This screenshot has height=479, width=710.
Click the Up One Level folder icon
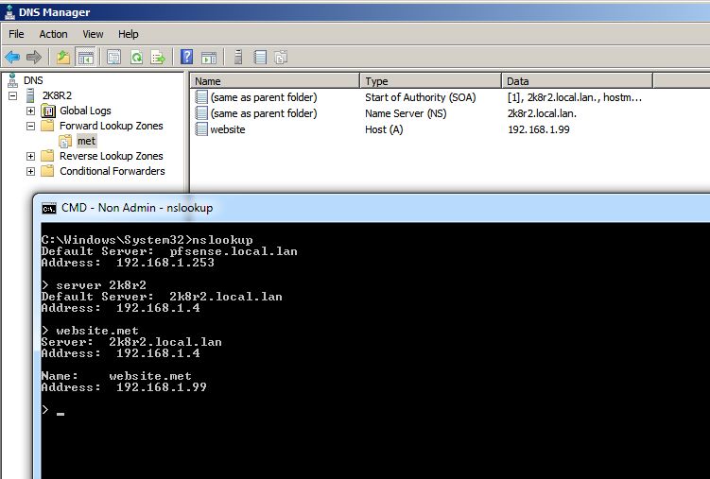pos(63,58)
